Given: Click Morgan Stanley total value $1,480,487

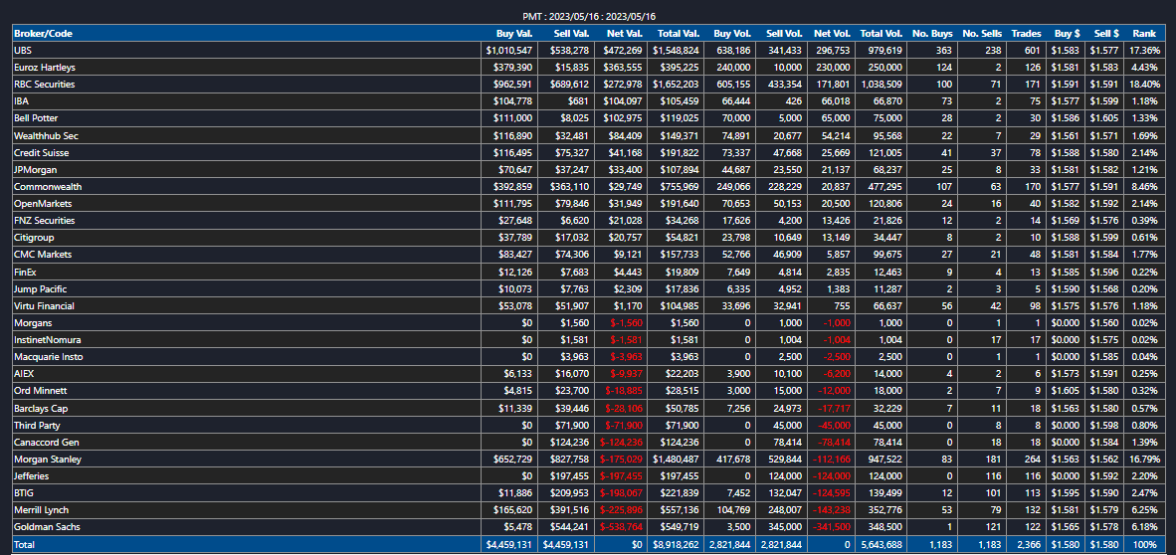Looking at the screenshot, I should (675, 460).
